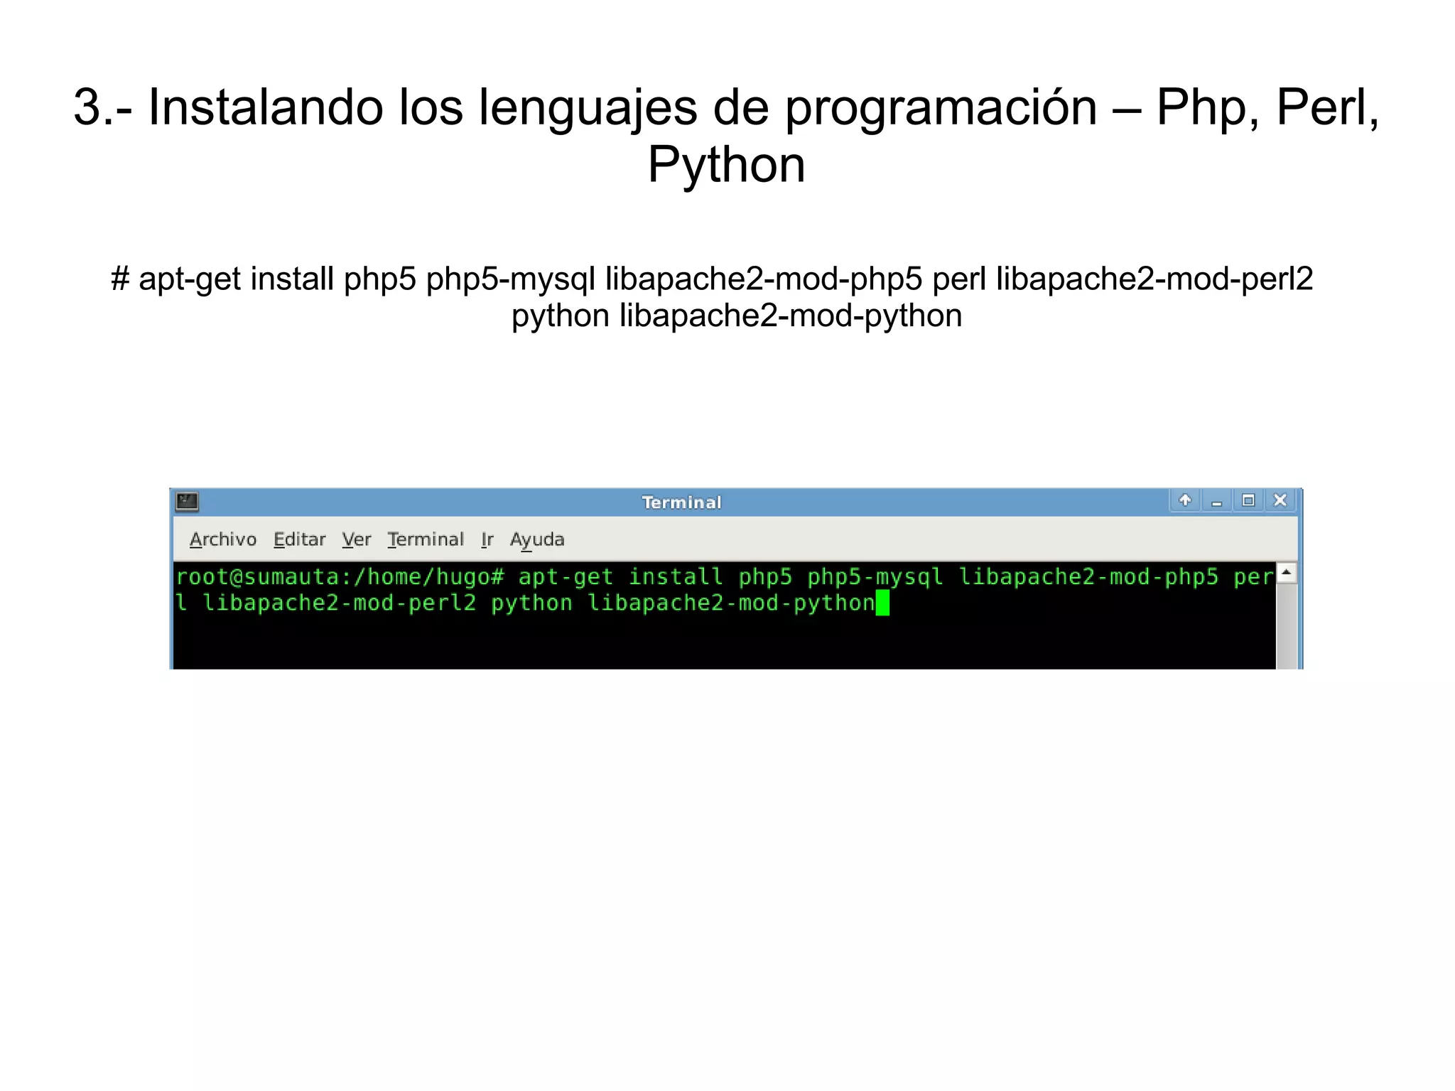Click the 'python libapache2-mod-python' line on the slide
Viewport: 1455px width, 1091px height.
pyautogui.click(x=737, y=316)
